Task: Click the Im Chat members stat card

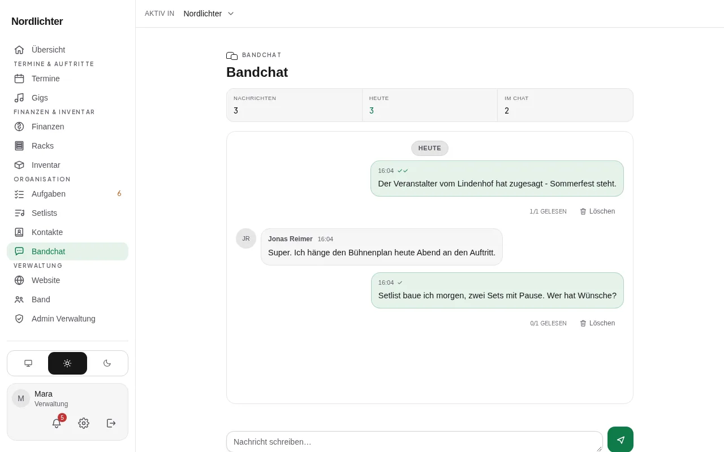Action: click(565, 105)
